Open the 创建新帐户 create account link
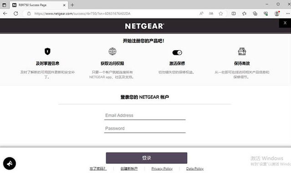Viewport: 291px width, 173px height. tap(129, 168)
